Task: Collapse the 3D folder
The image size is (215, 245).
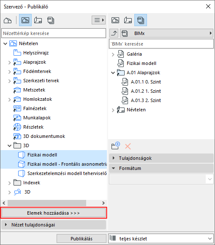Action: (x=10, y=145)
